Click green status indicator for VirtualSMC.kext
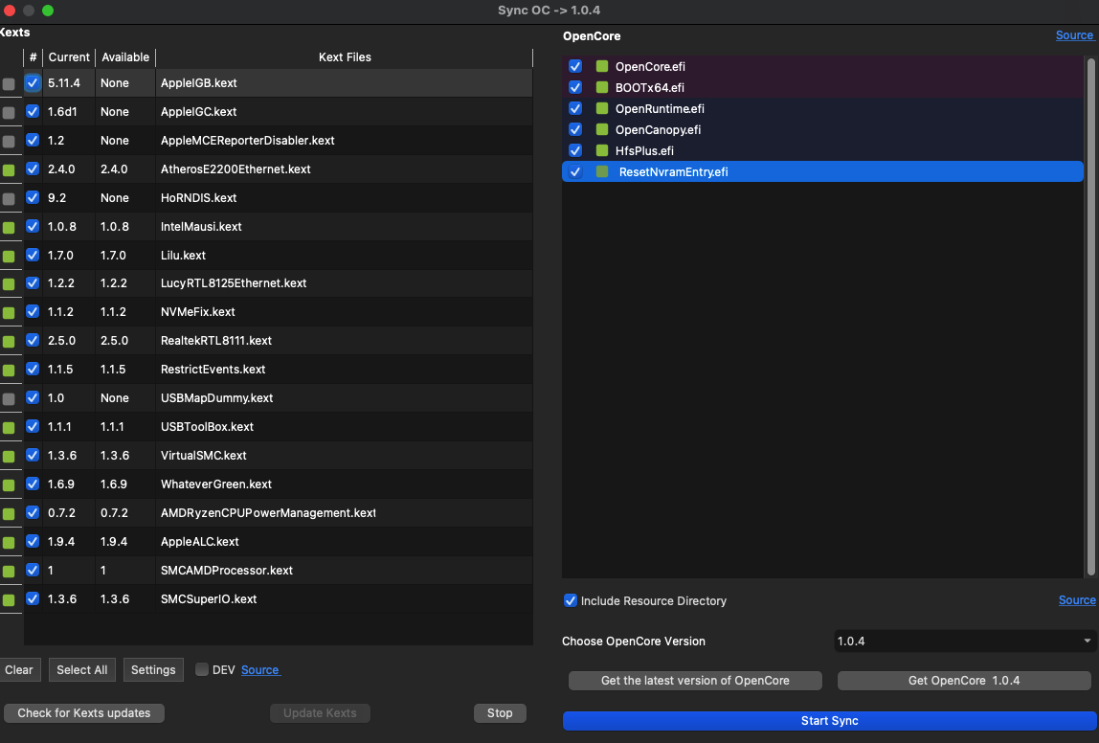 pos(9,457)
